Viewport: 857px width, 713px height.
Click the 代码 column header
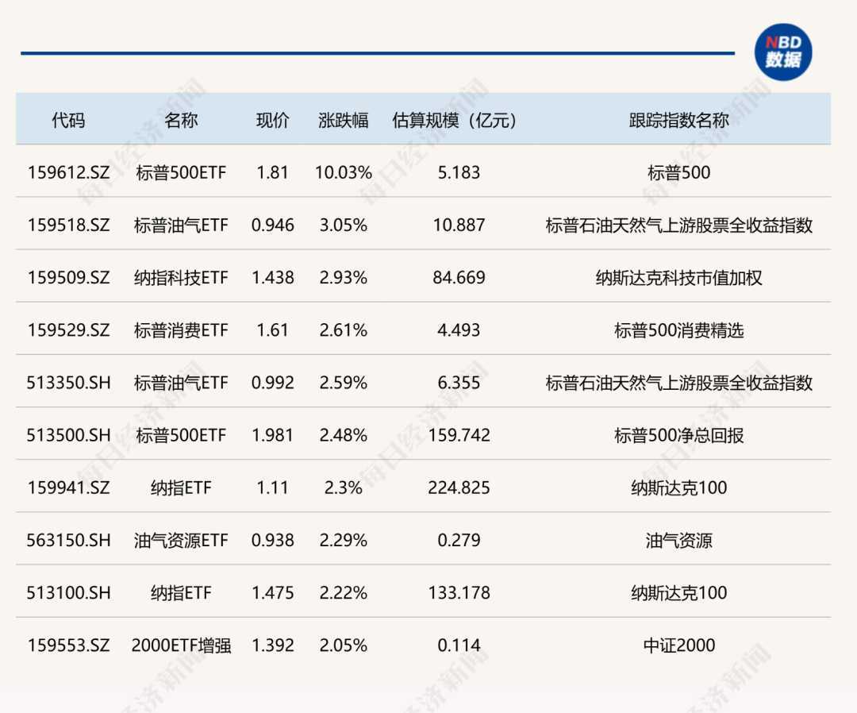(68, 121)
